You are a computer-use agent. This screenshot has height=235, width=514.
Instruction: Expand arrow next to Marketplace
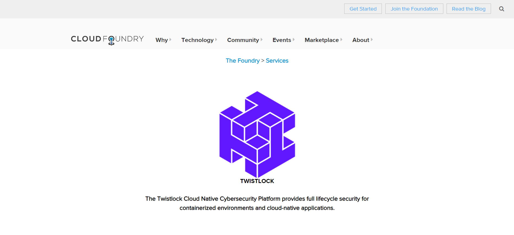point(341,40)
